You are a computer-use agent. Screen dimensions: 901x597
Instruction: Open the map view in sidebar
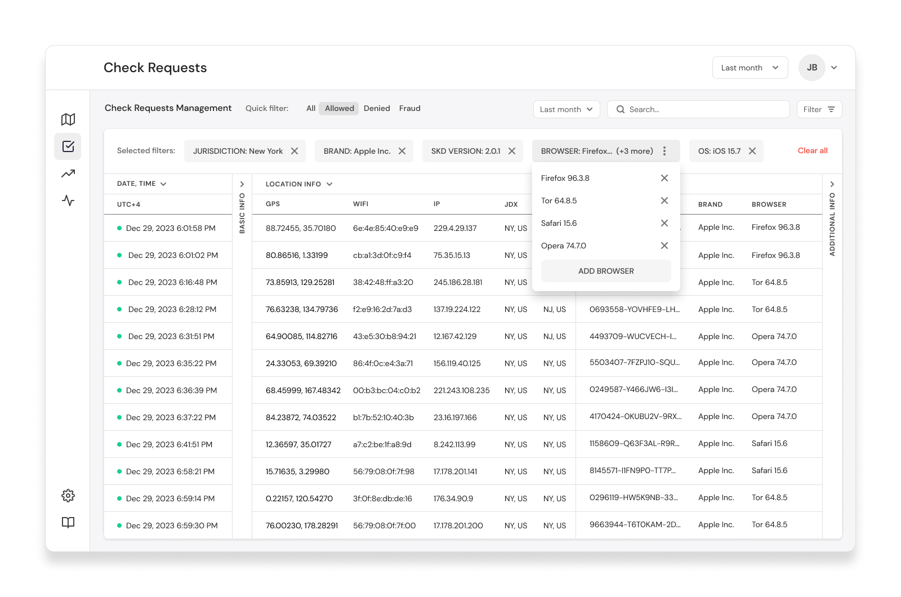(x=68, y=119)
